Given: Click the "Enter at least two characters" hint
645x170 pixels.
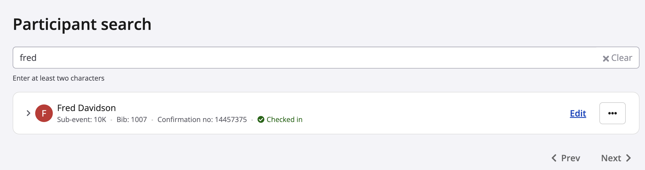Looking at the screenshot, I should [59, 78].
